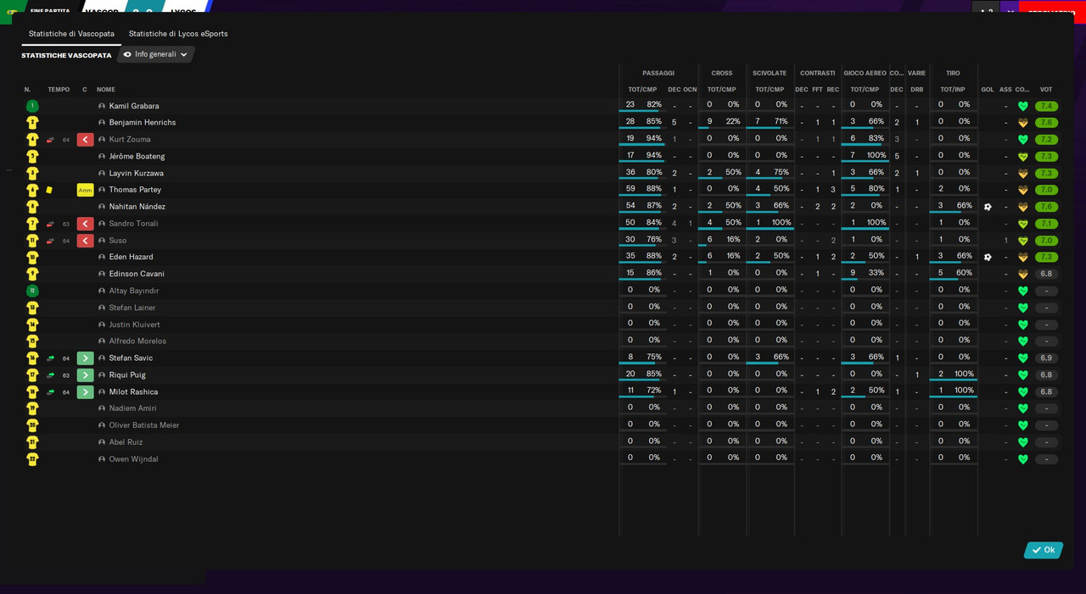Select the Thomas Partey row name

pyautogui.click(x=135, y=190)
